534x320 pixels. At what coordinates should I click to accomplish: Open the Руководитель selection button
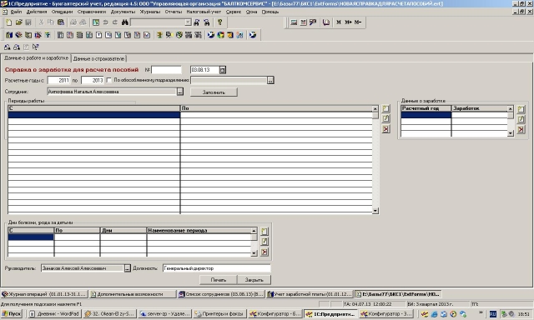point(128,268)
